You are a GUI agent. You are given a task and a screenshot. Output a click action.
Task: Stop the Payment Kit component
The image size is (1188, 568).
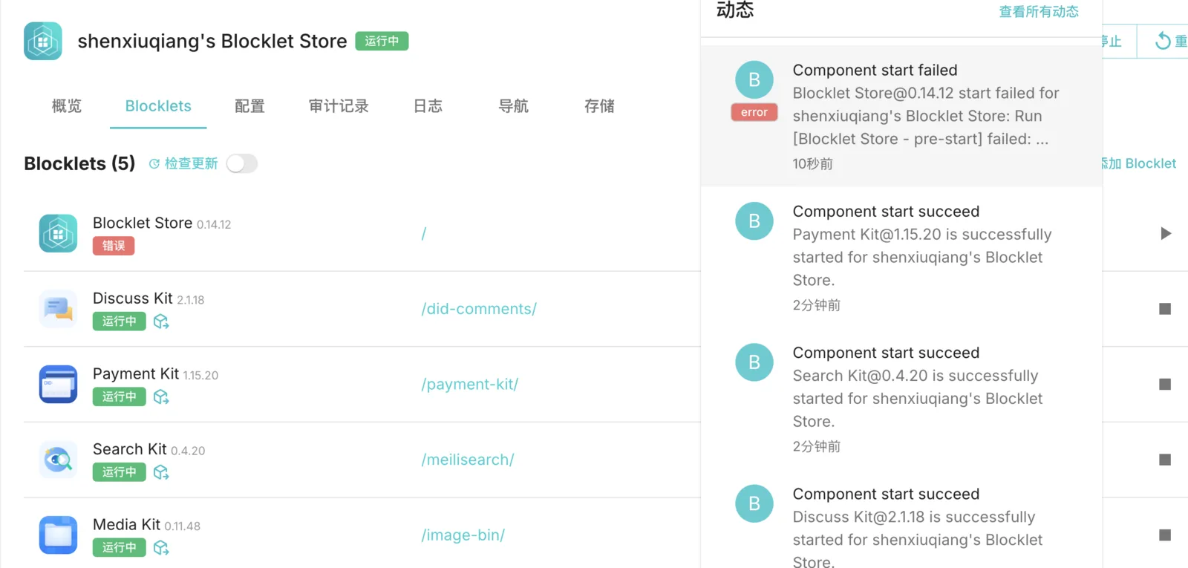1165,385
